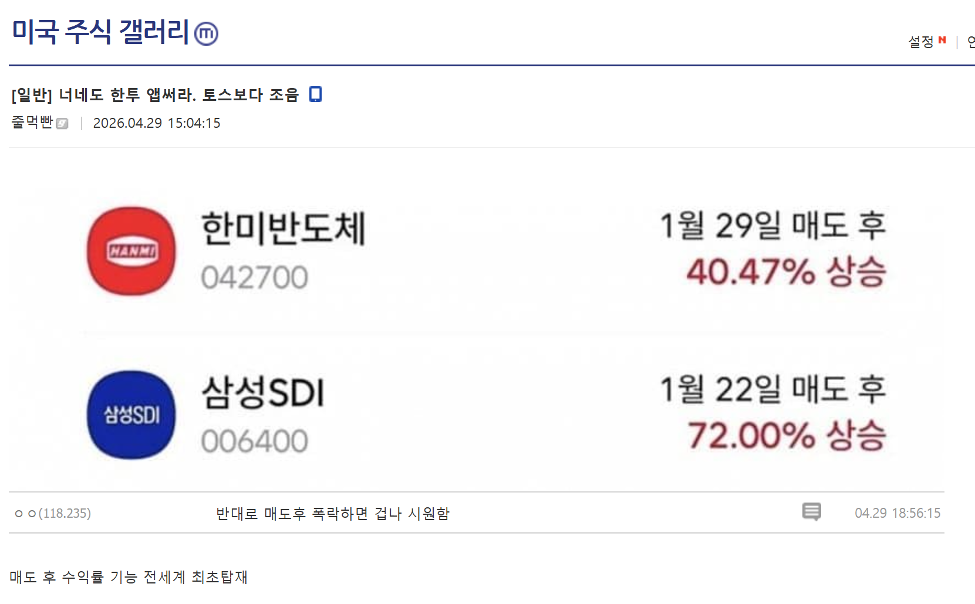Click commenter ㅇㅇ(118.235) nickname
975x604 pixels.
click(53, 514)
